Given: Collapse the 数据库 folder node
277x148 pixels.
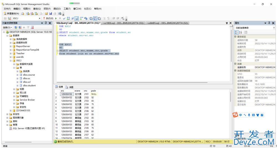Looking at the screenshot, I should (7, 35).
